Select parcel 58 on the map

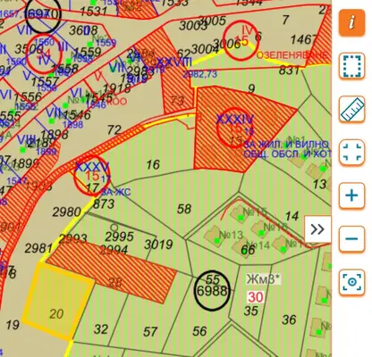[x=184, y=209]
